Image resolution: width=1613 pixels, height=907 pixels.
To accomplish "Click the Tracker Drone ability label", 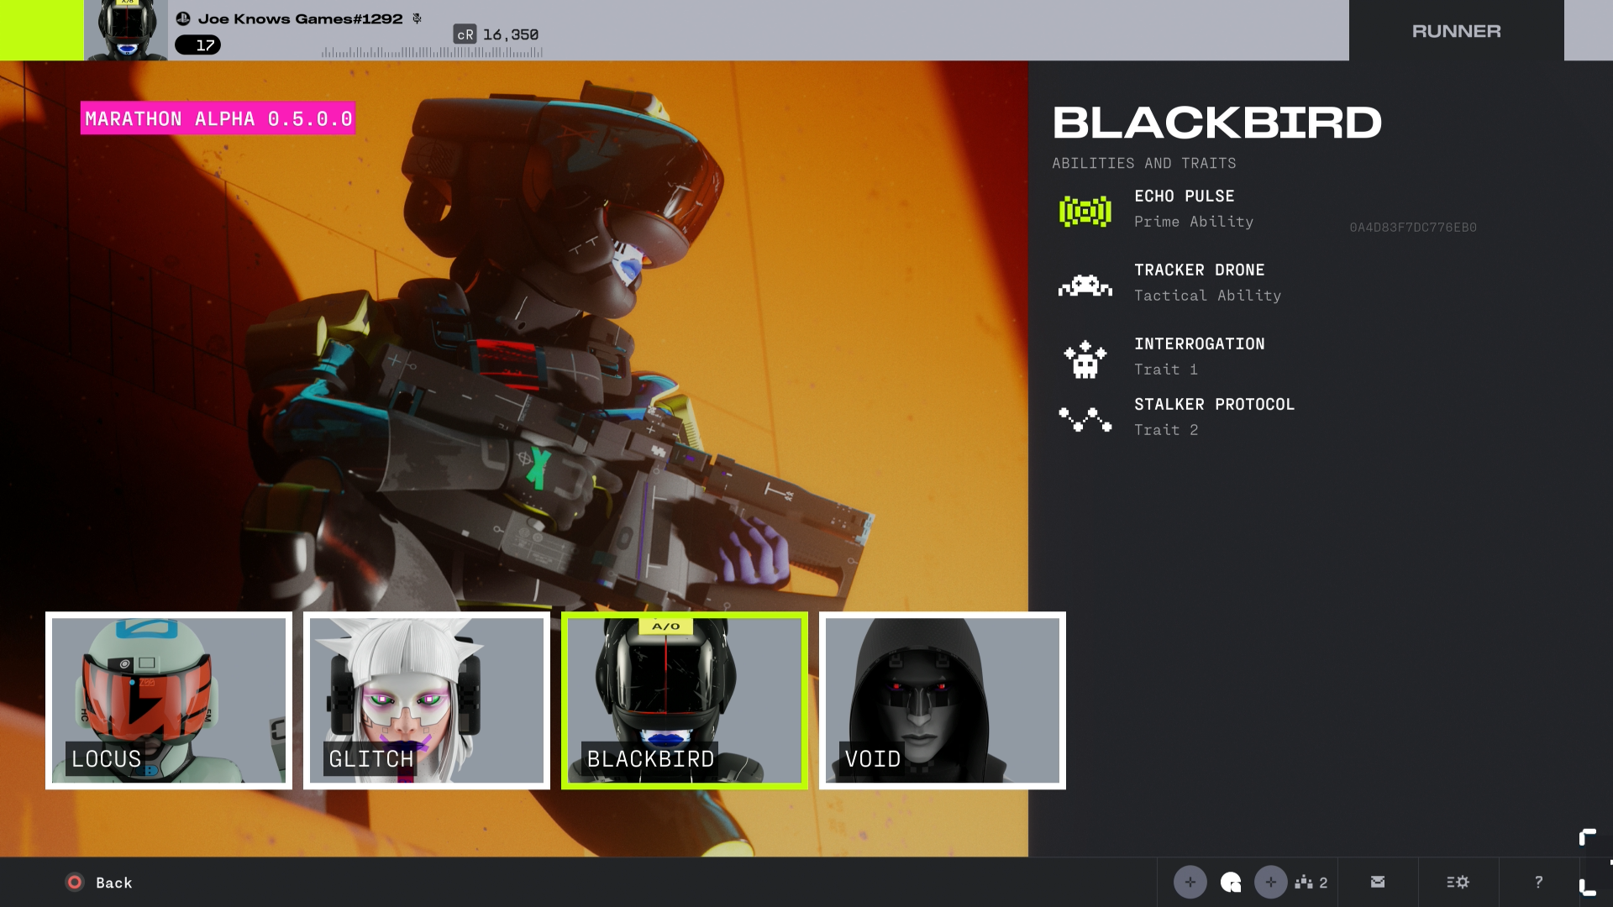I will 1199,270.
